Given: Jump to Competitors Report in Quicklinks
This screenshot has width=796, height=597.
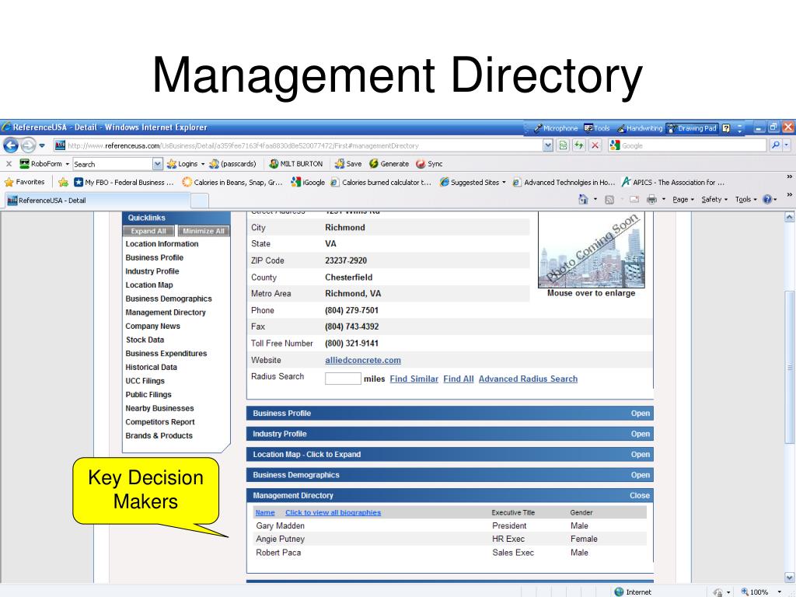Looking at the screenshot, I should click(160, 422).
